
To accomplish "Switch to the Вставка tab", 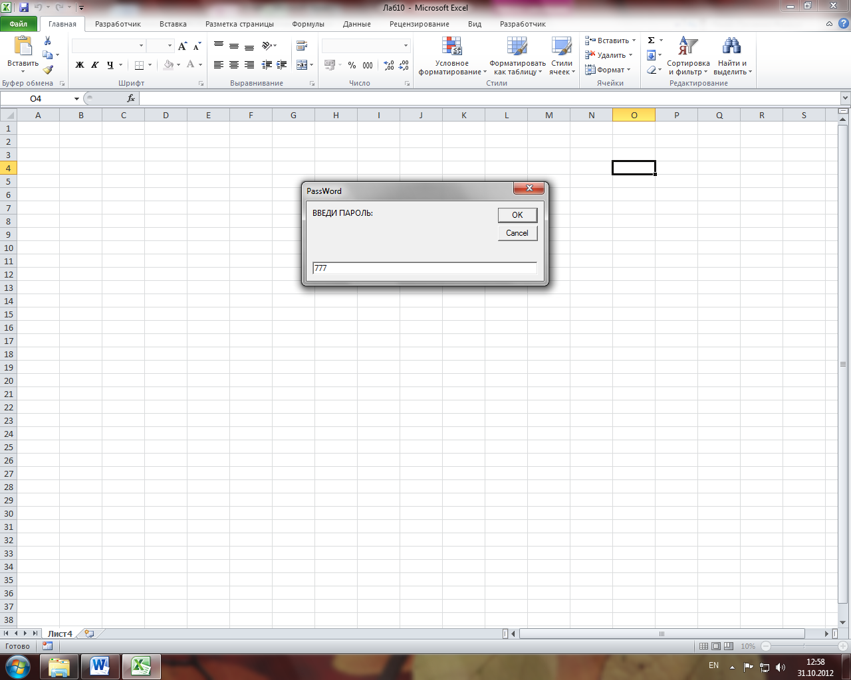I will (x=173, y=24).
